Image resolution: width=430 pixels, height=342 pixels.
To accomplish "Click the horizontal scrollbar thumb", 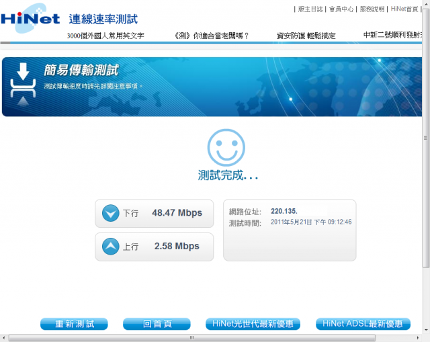I will (x=192, y=337).
